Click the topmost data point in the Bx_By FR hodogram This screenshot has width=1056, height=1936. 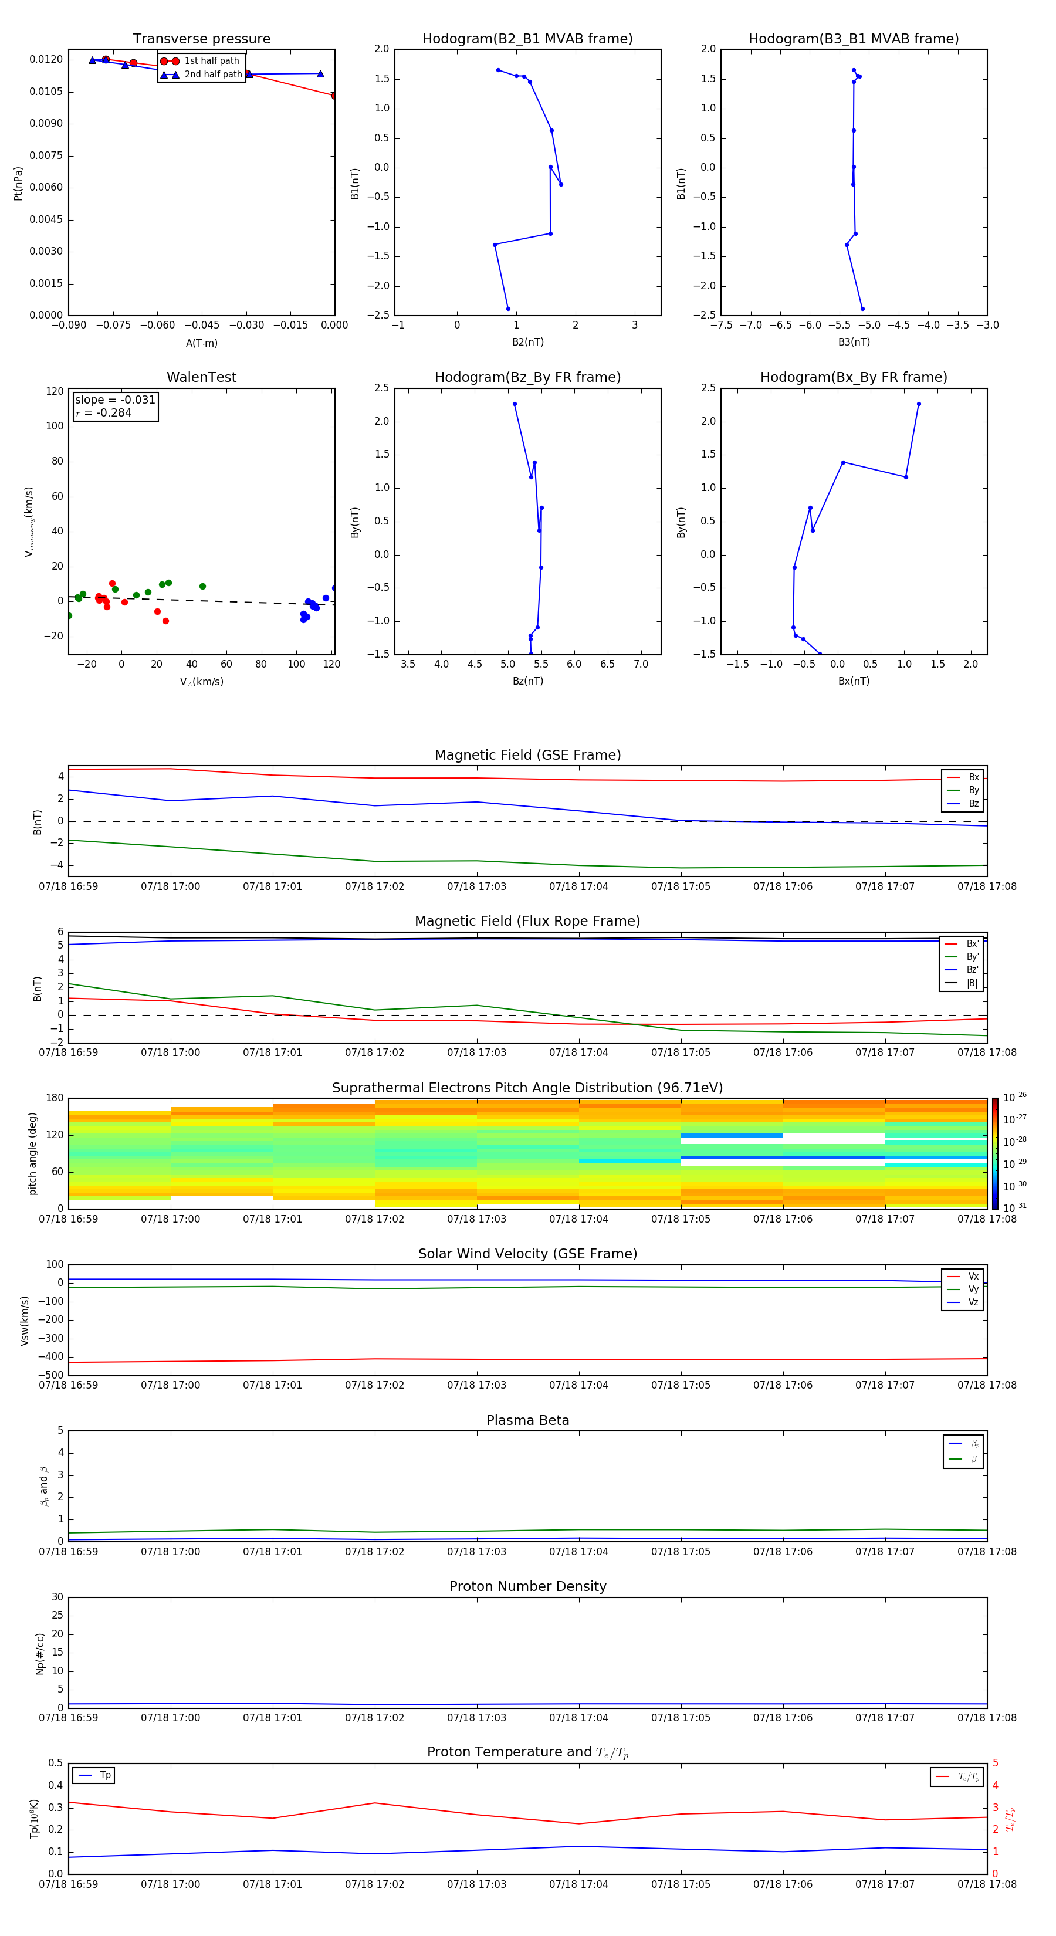[918, 404]
